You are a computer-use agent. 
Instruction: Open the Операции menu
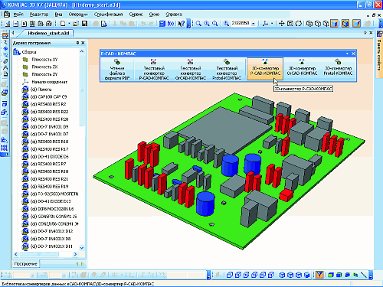click(78, 15)
